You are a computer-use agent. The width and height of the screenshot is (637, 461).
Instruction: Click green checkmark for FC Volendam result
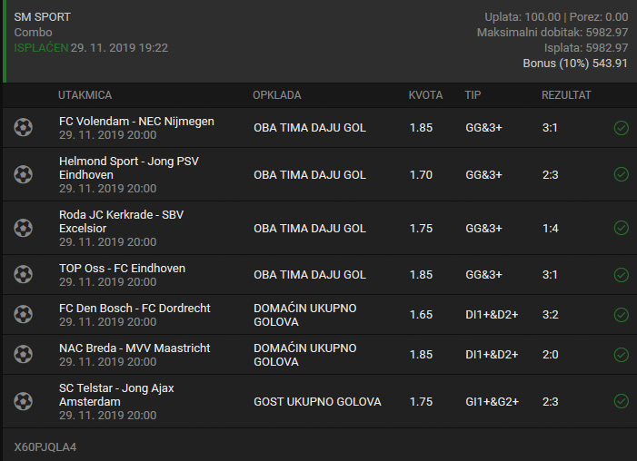(622, 128)
